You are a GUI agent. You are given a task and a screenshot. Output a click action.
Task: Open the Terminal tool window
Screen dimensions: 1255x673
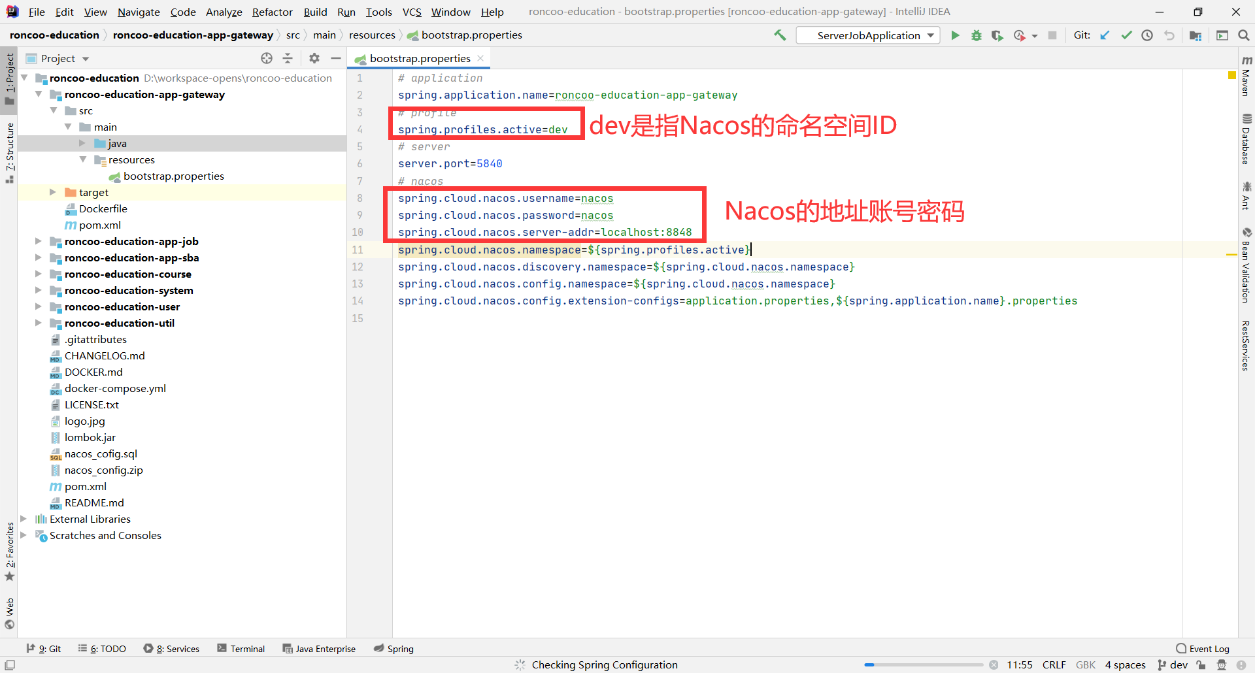coord(241,649)
